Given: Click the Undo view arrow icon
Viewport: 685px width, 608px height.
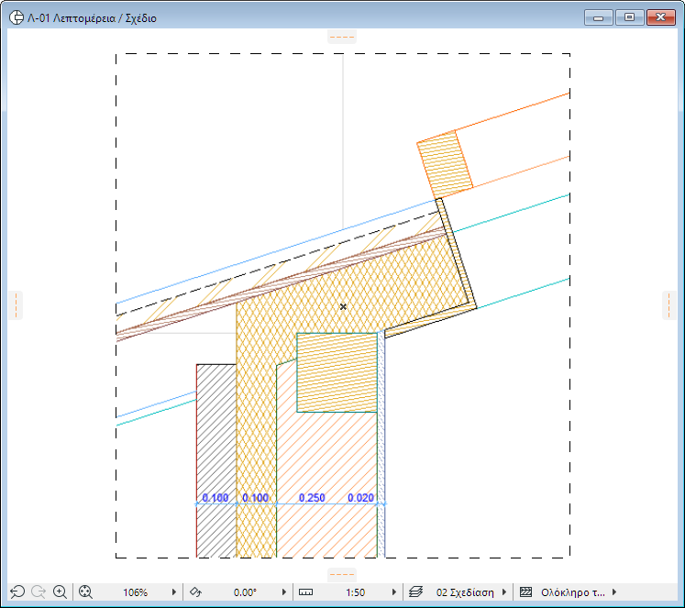Looking at the screenshot, I should pos(17,591).
